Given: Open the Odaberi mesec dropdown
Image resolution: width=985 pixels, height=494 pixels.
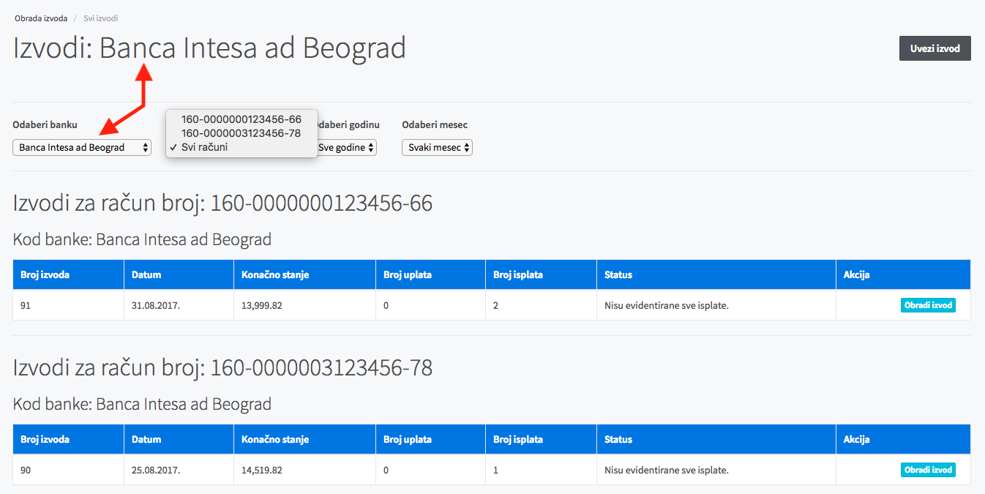Looking at the screenshot, I should (437, 147).
